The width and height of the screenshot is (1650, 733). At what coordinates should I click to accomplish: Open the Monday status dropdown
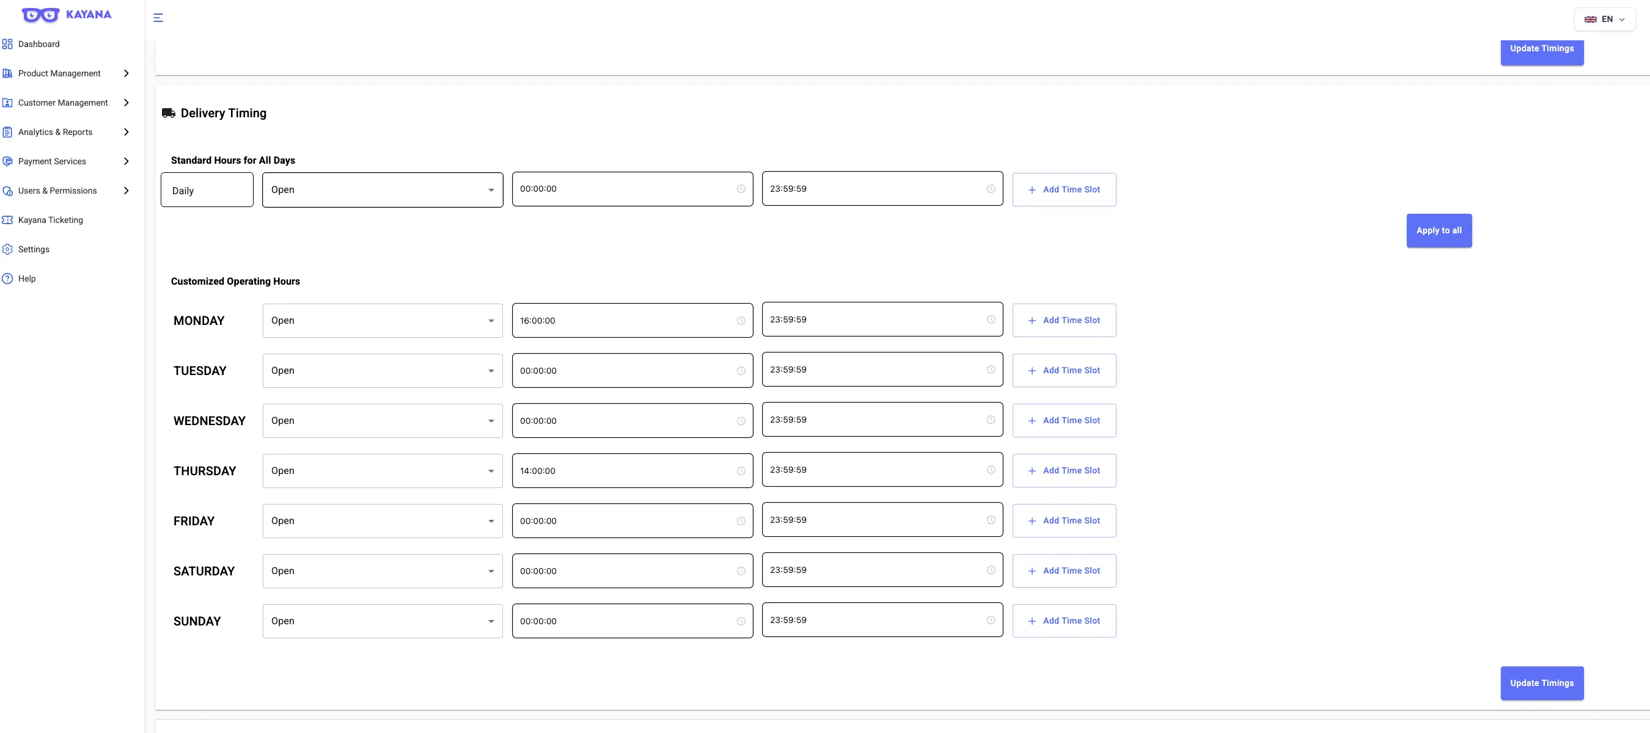(x=383, y=321)
